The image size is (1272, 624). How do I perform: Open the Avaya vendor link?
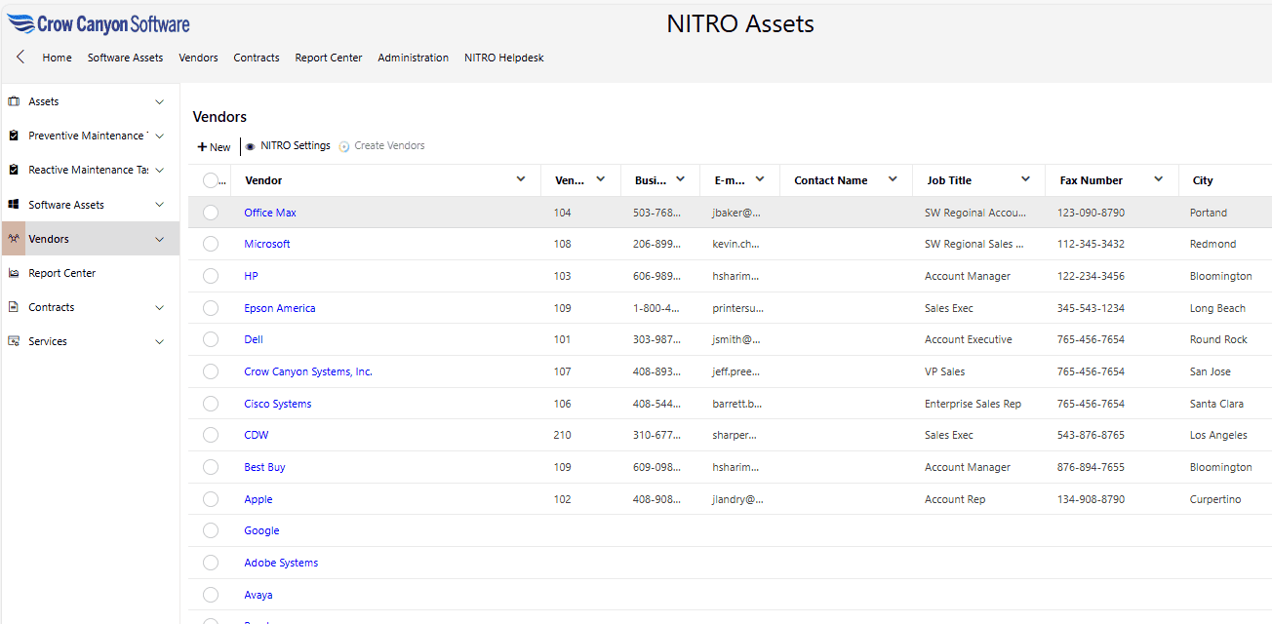coord(258,595)
